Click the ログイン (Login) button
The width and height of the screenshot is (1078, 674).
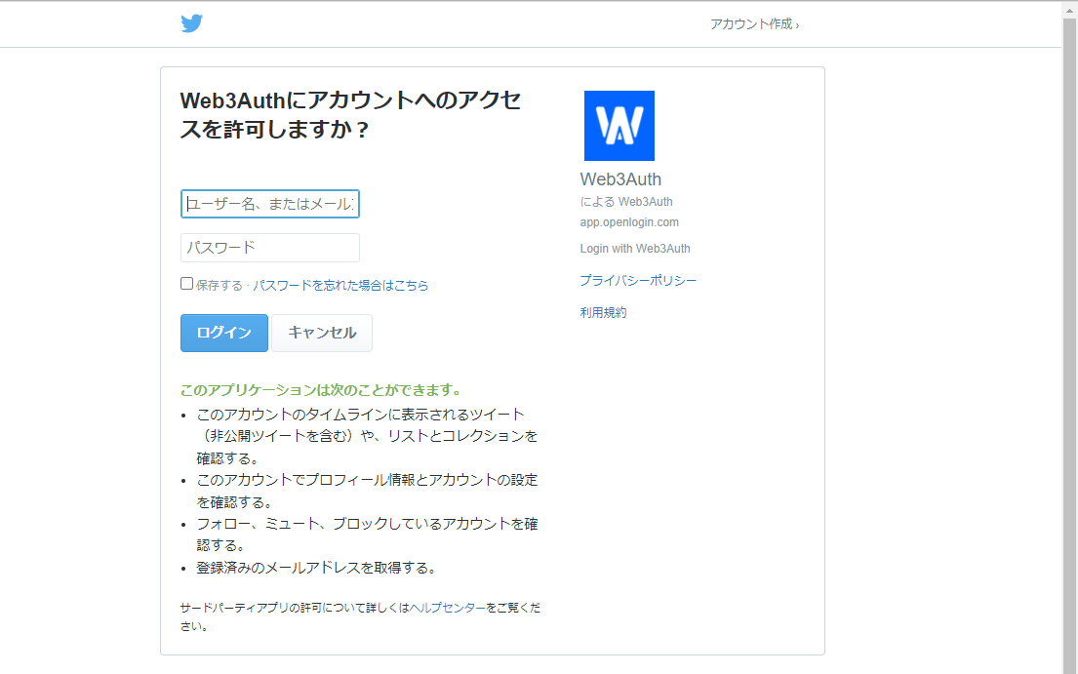click(223, 333)
